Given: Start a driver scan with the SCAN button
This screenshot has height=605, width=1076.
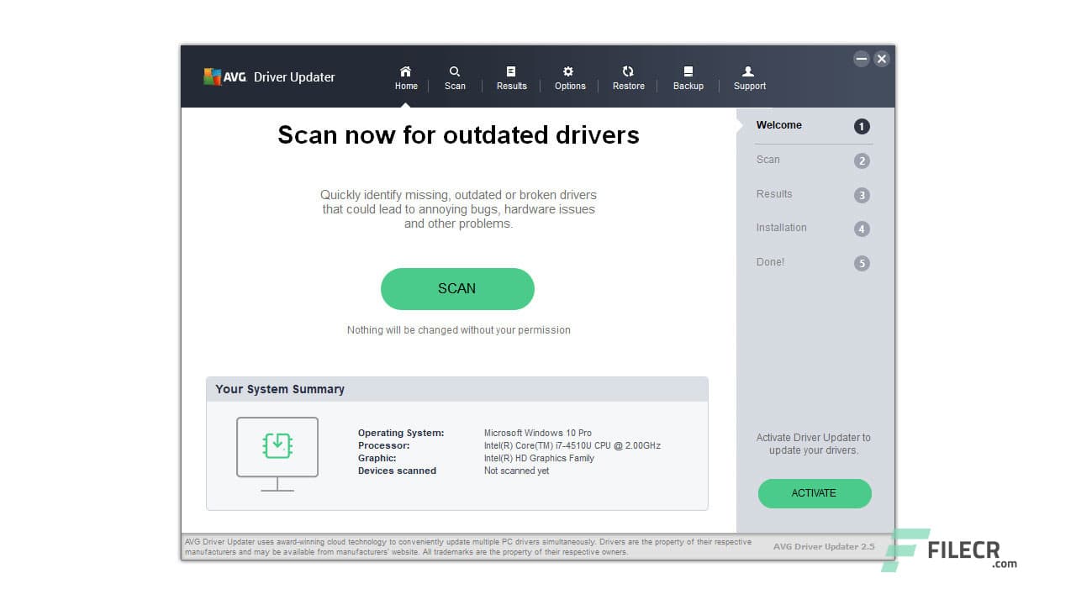Looking at the screenshot, I should point(457,288).
